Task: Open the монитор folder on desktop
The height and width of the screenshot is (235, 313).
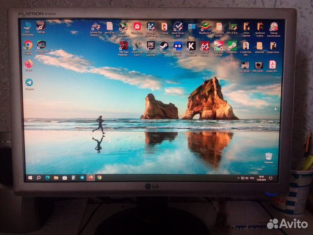Action: pos(260,45)
